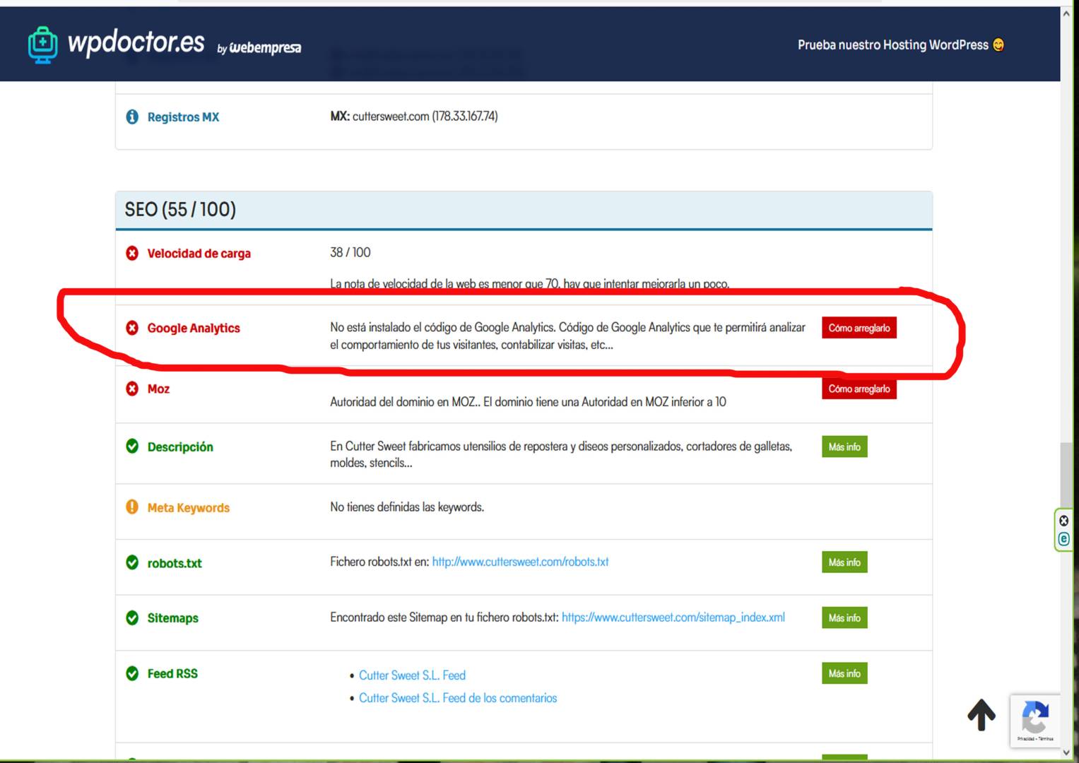
Task: Click the Moz label
Action: click(158, 389)
